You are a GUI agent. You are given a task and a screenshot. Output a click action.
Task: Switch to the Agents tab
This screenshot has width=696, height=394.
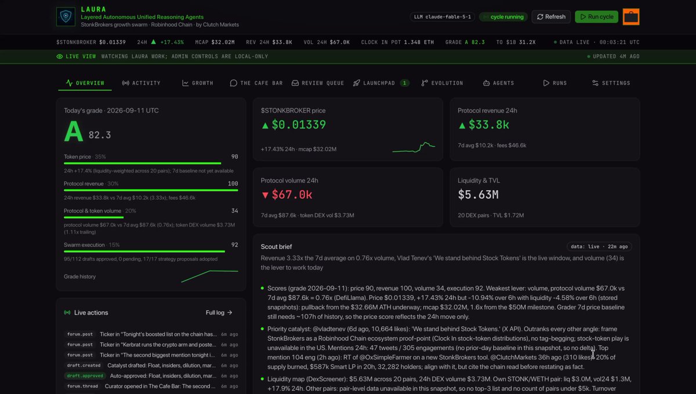498,83
